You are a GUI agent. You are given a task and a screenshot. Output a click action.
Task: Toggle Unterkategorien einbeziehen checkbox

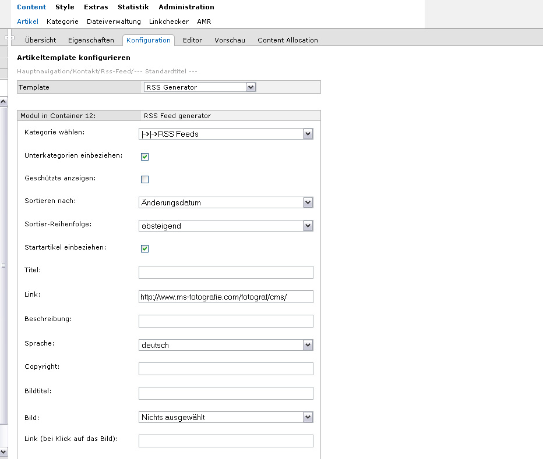click(x=145, y=156)
